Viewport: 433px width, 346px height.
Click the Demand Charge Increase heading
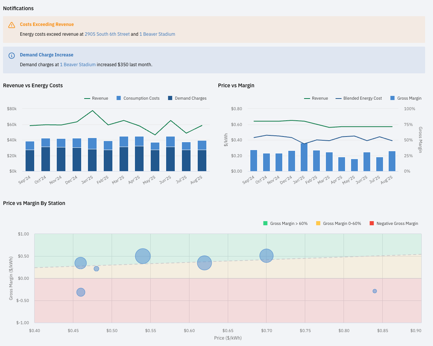tap(46, 55)
